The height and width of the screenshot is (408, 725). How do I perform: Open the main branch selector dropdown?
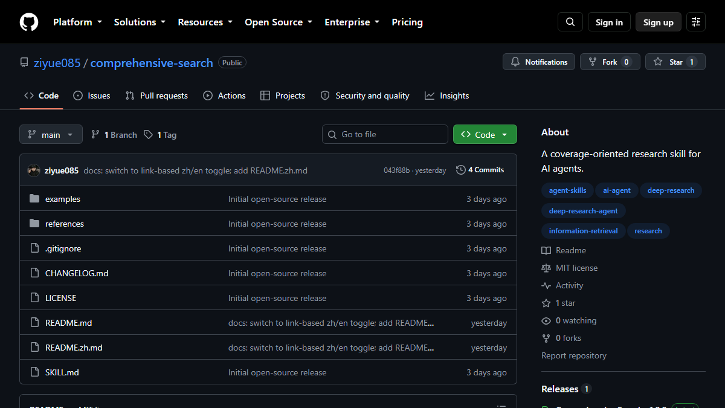point(51,135)
